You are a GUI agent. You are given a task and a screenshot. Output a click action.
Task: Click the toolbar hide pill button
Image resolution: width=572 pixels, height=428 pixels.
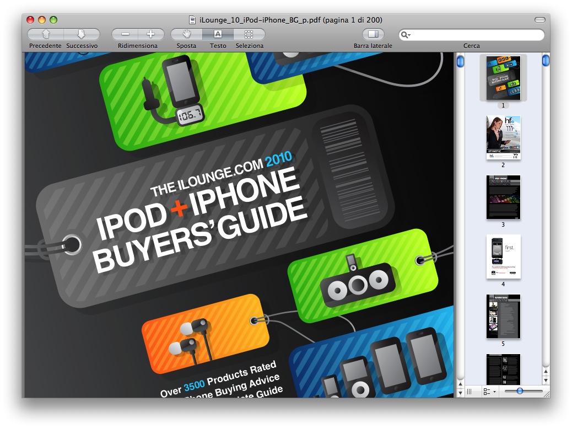point(540,20)
